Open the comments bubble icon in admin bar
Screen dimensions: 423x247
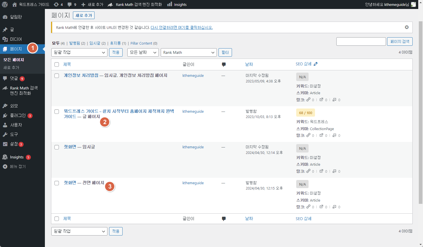pos(70,4)
